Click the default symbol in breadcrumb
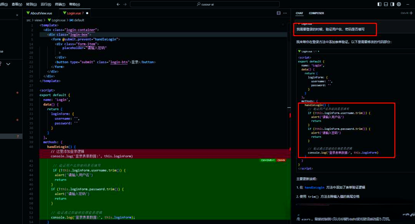This screenshot has height=224, width=415. 79,20
